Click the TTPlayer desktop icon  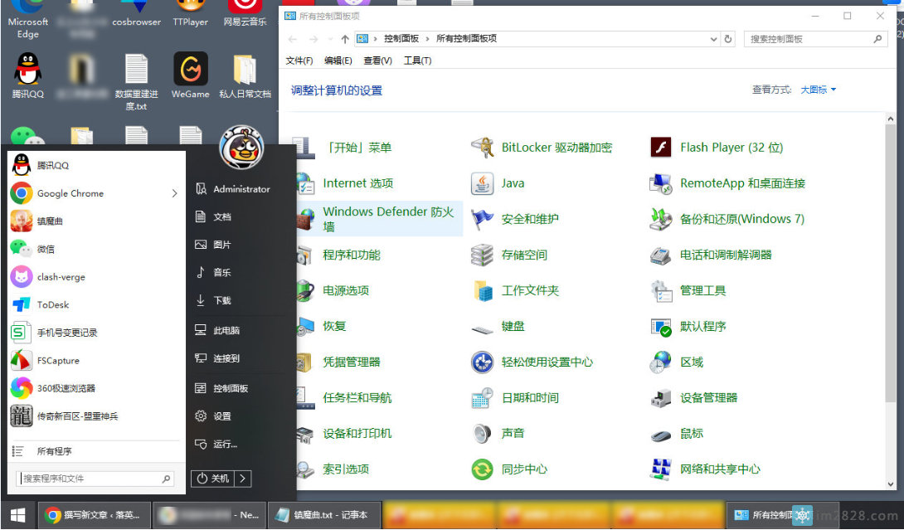(190, 14)
